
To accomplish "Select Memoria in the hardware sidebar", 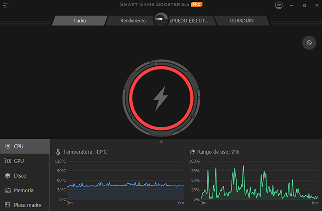I will [25, 190].
